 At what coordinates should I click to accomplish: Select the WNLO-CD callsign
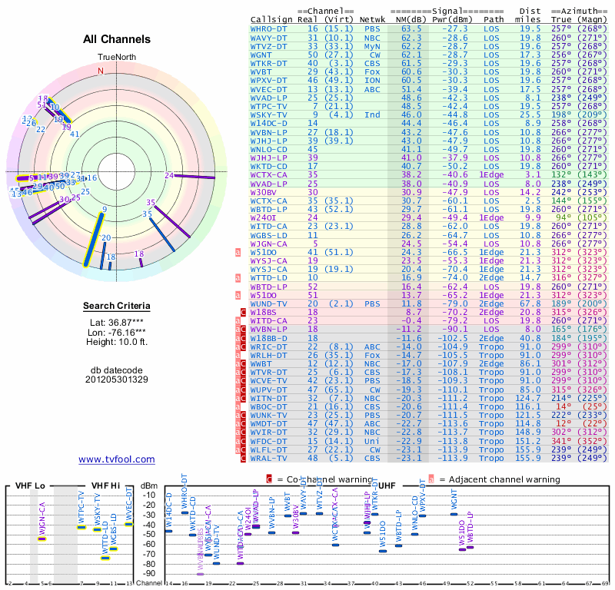coord(268,149)
